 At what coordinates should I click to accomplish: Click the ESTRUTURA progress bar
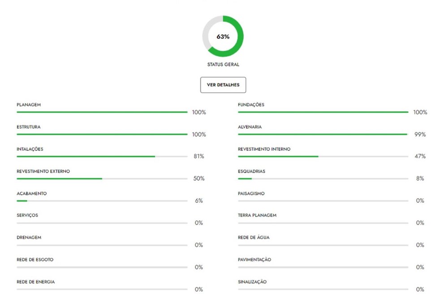tap(102, 134)
